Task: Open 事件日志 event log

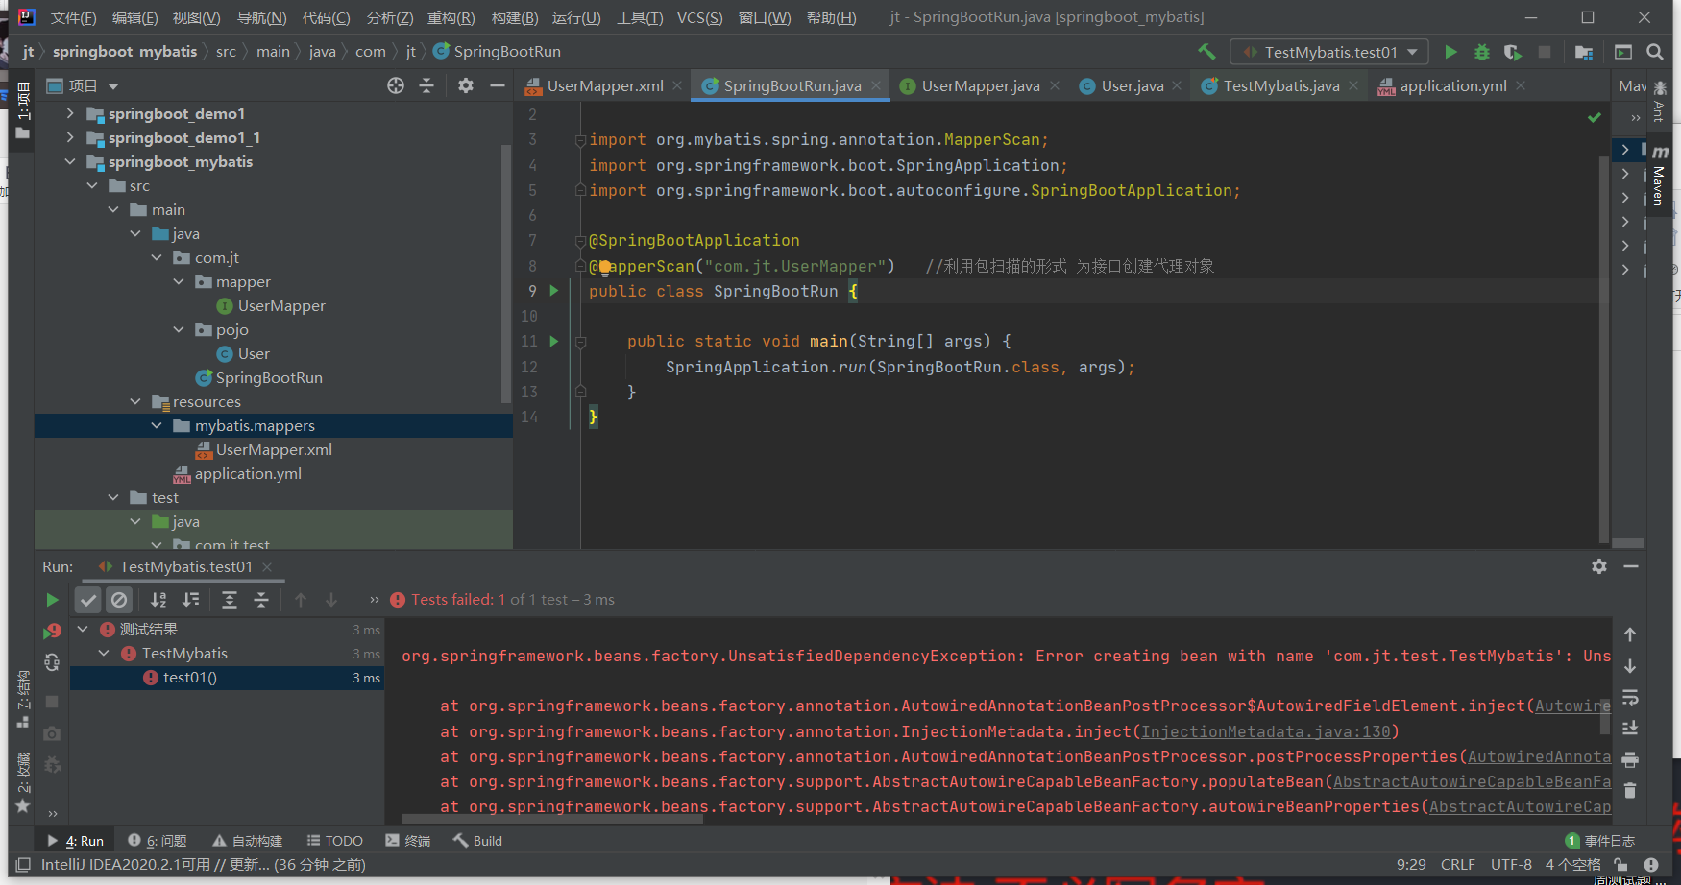Action: point(1600,841)
